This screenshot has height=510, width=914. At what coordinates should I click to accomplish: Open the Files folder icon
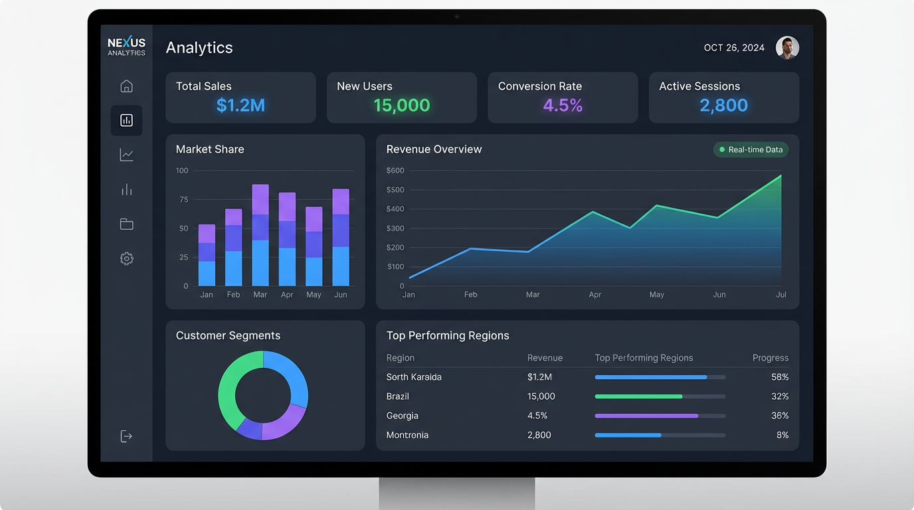[126, 224]
